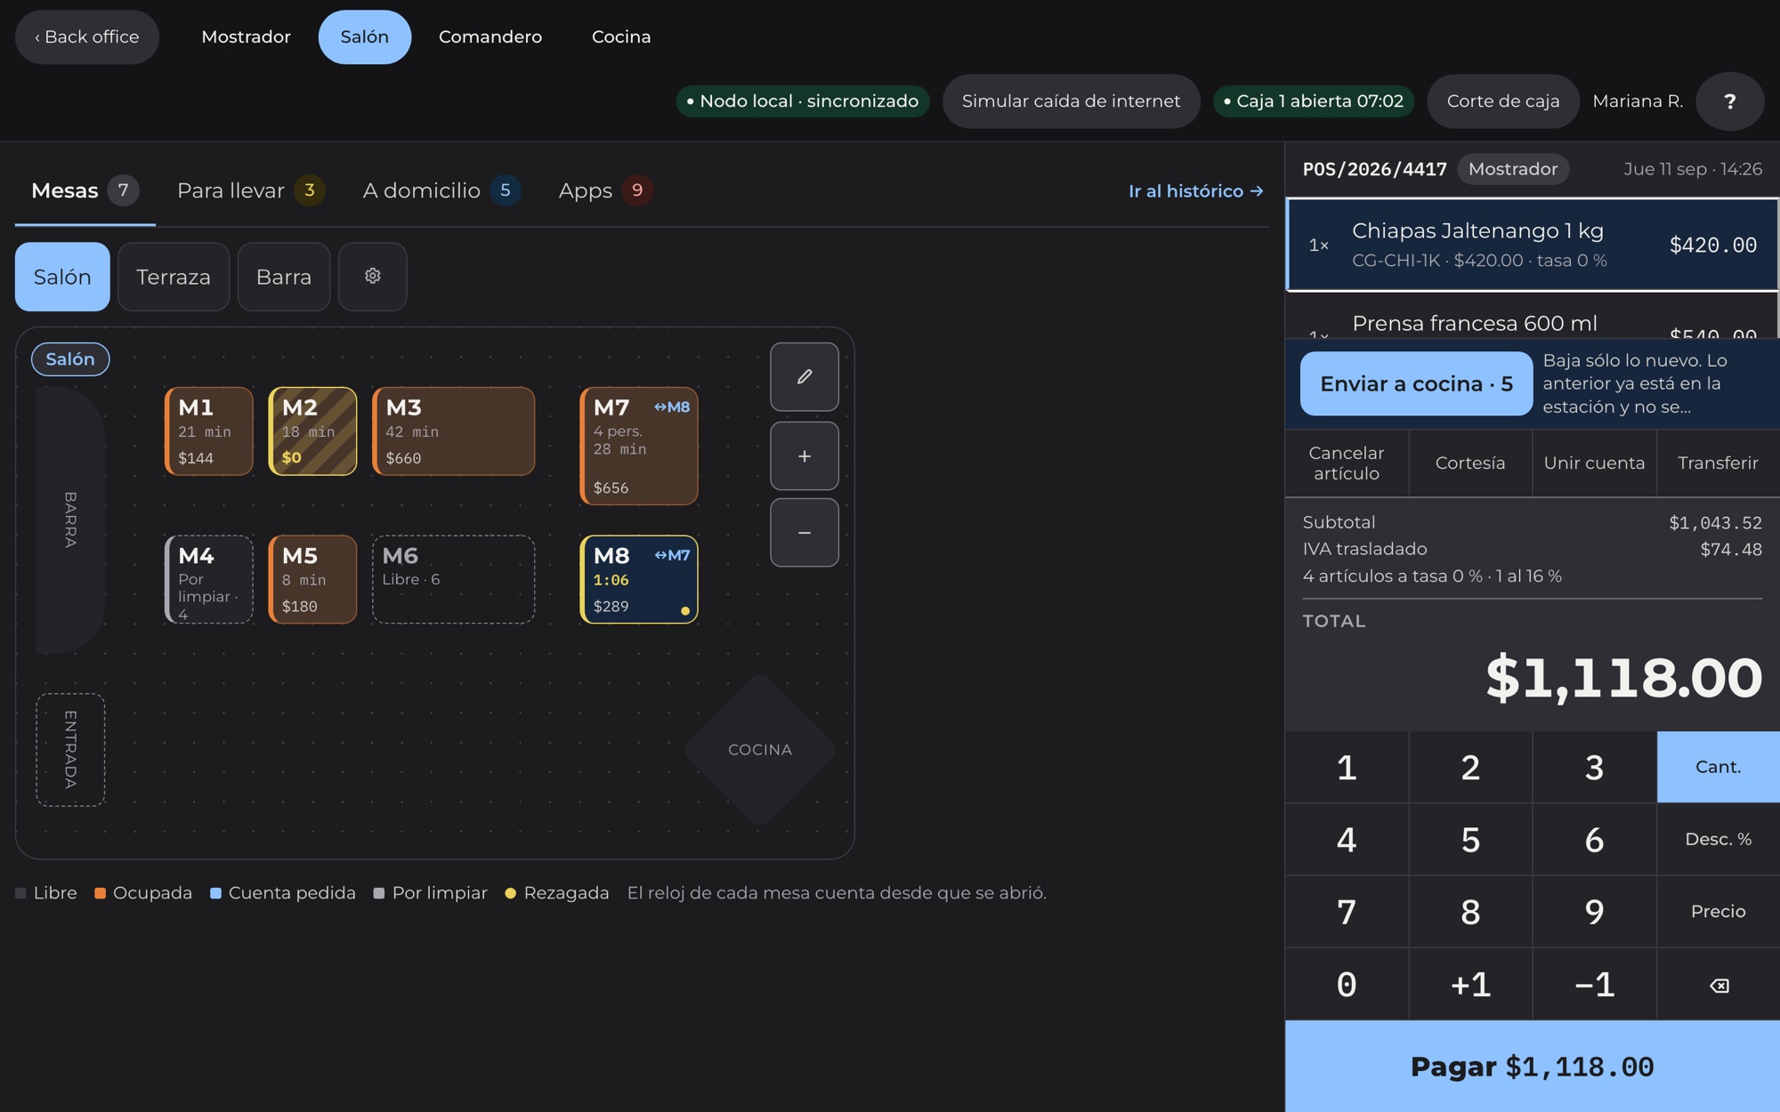The height and width of the screenshot is (1112, 1780).
Task: Zoom in with the plus button
Action: [805, 455]
